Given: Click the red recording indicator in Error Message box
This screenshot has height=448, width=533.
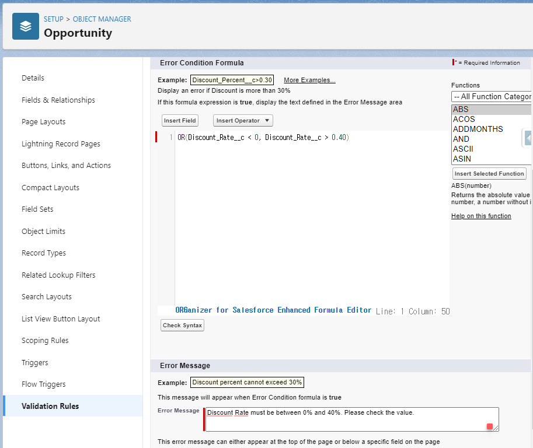Looking at the screenshot, I should [489, 426].
